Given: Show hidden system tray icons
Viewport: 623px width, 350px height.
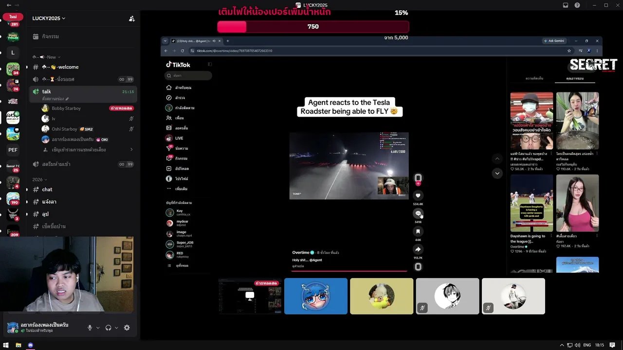Looking at the screenshot, I should (x=562, y=345).
